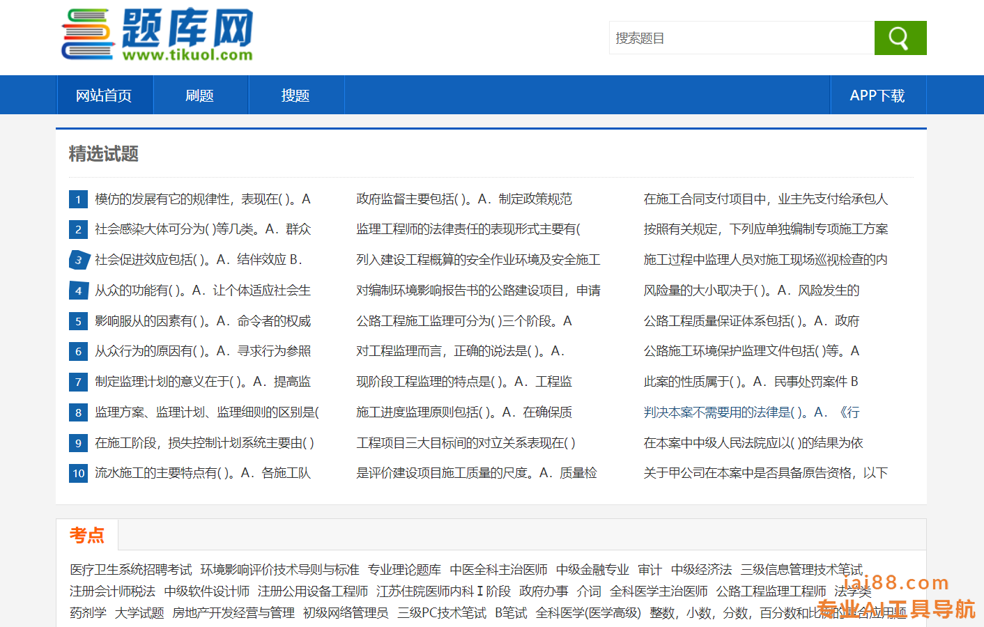Click the number 10 rank badge
Viewport: 984px width, 627px height.
(78, 474)
